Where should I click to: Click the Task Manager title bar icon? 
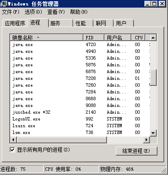[3, 4]
